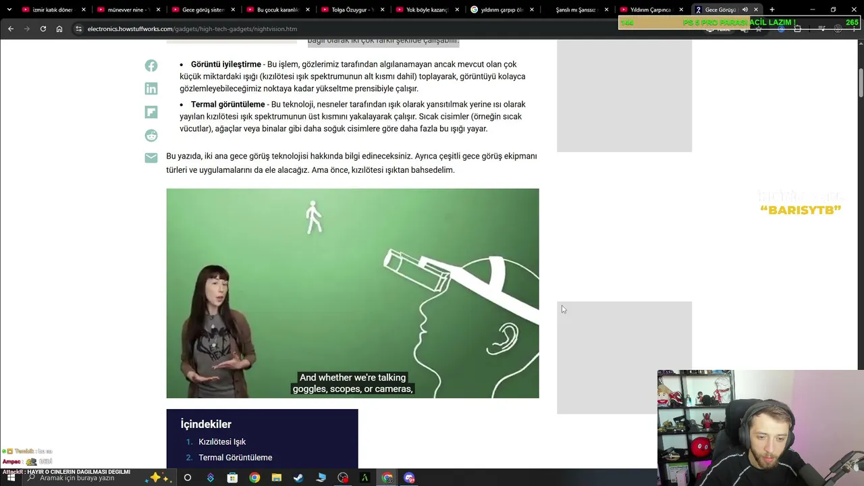This screenshot has height=486, width=864.
Task: Open Microsoft Store from the taskbar
Action: point(232,478)
